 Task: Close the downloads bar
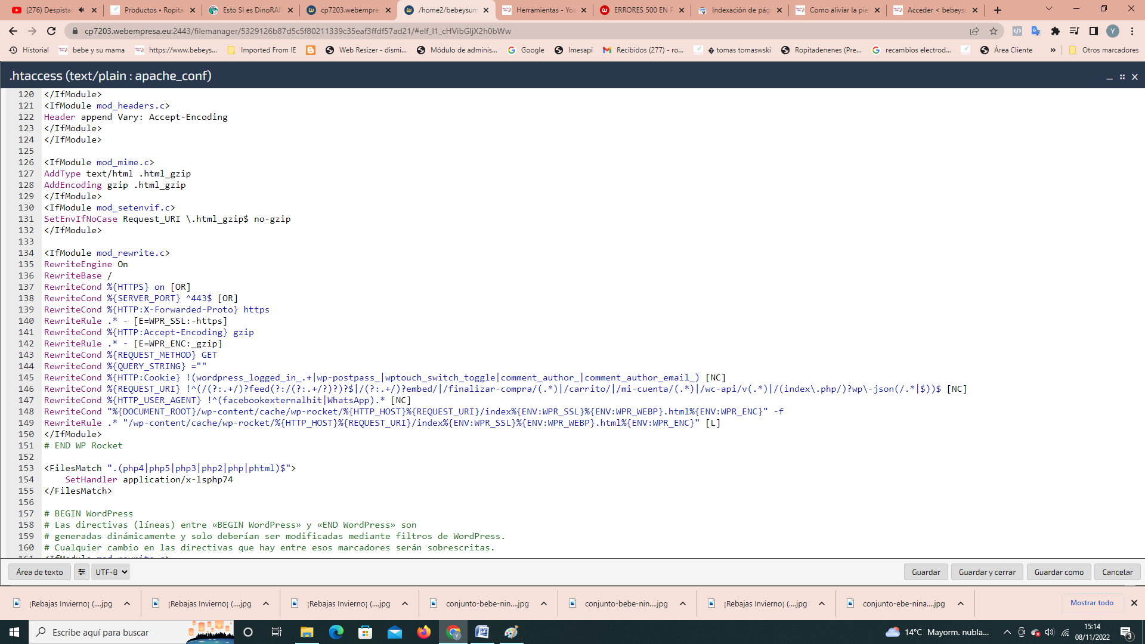1134,603
